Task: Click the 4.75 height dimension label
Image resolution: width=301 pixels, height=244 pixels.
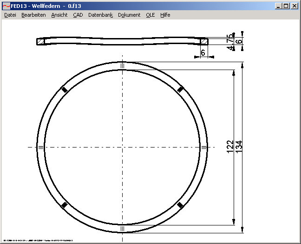Action: click(230, 41)
